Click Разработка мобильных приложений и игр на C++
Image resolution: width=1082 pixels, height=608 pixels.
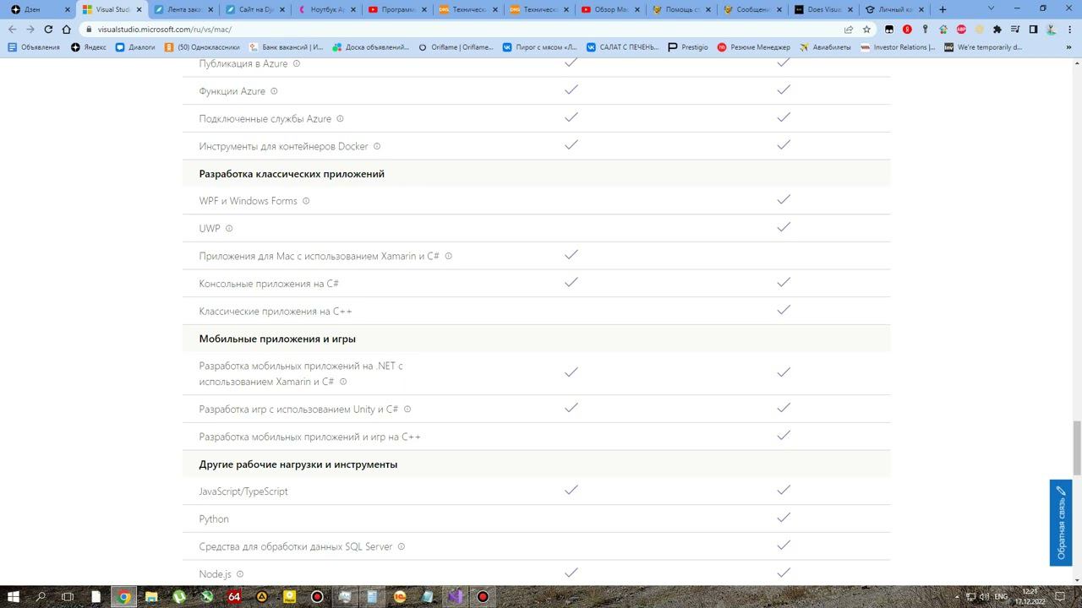(309, 437)
